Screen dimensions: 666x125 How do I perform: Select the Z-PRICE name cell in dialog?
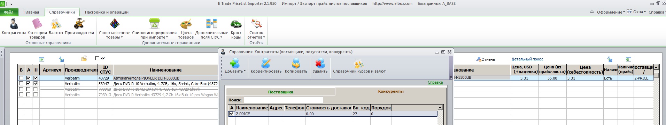click(252, 114)
